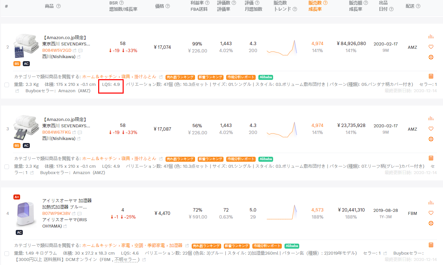Favorite product B07WP9K38V with the heart icon

tap(431, 213)
